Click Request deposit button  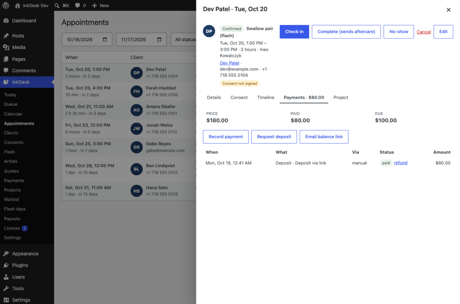[274, 137]
